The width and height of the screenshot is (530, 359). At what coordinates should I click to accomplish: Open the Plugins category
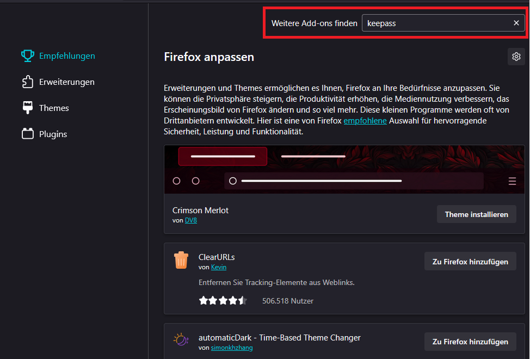coord(53,134)
